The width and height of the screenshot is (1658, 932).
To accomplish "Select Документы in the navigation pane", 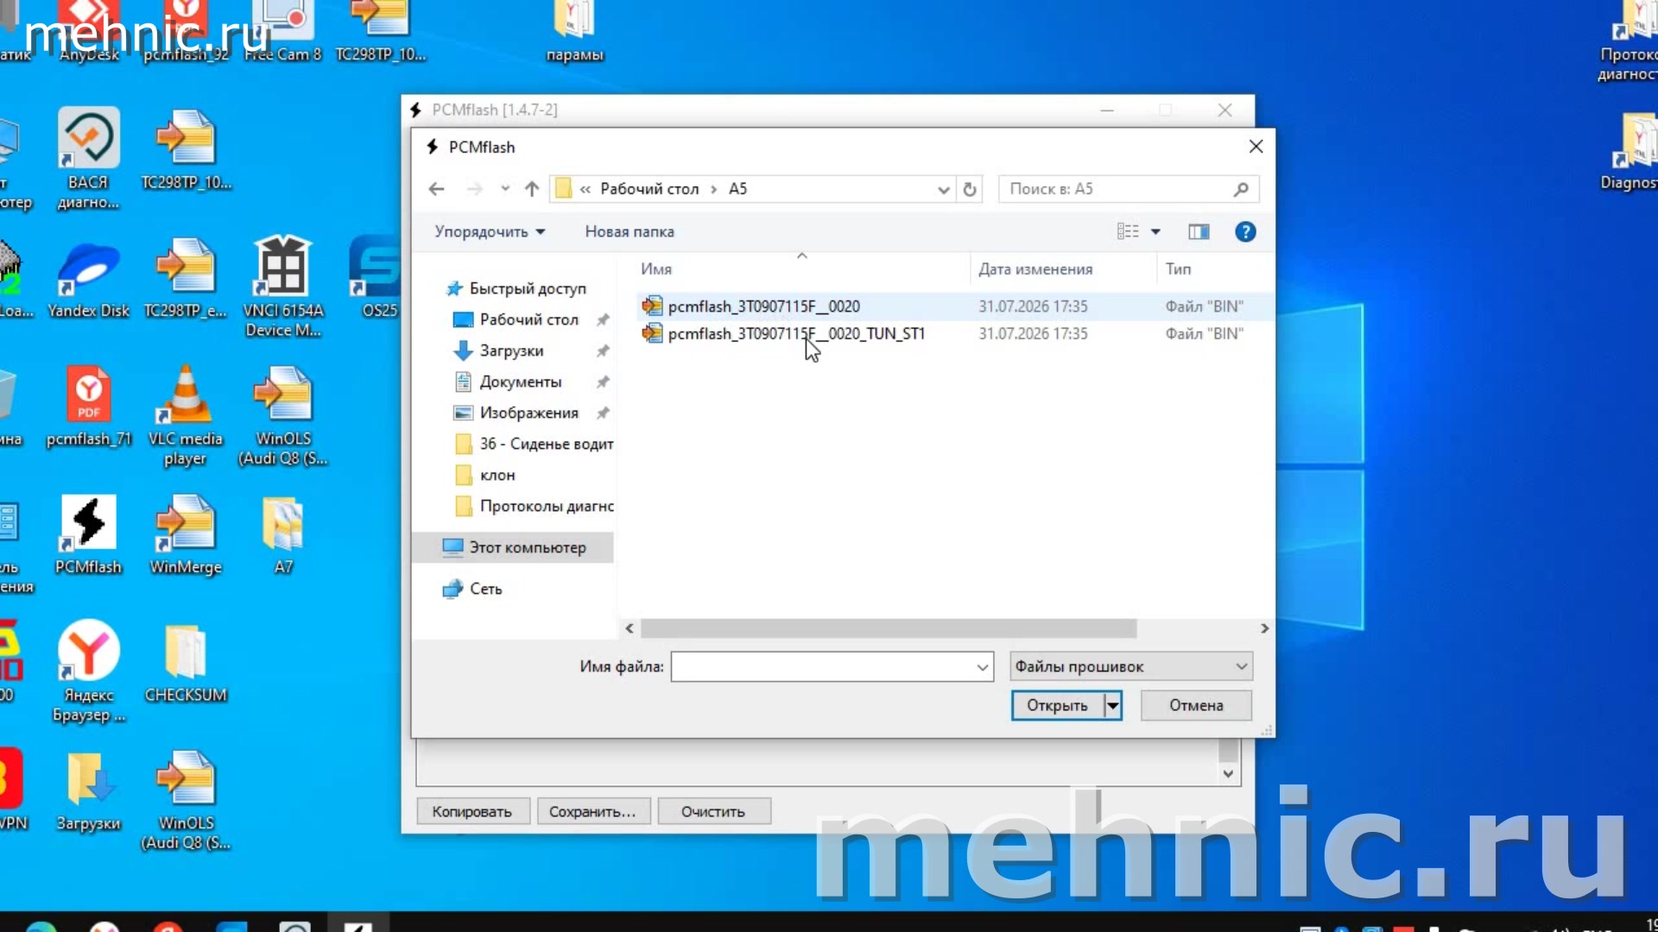I will 520,381.
